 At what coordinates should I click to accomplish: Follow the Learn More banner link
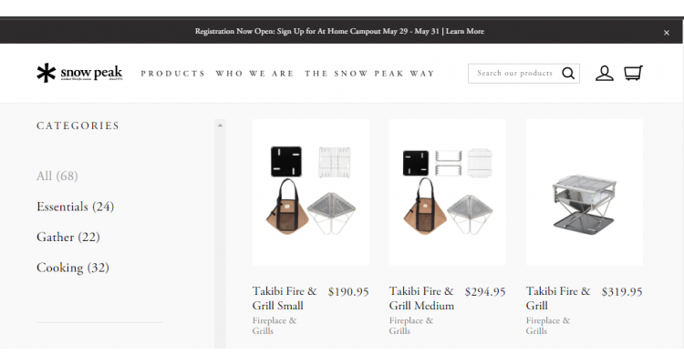(x=465, y=32)
